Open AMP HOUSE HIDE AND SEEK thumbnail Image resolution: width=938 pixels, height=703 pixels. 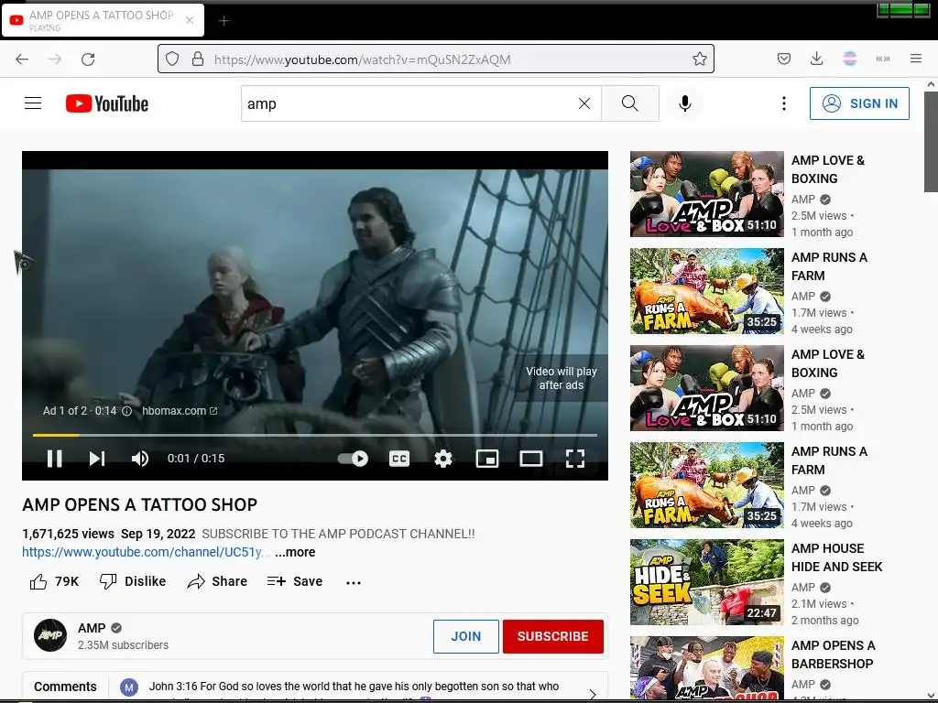(706, 581)
